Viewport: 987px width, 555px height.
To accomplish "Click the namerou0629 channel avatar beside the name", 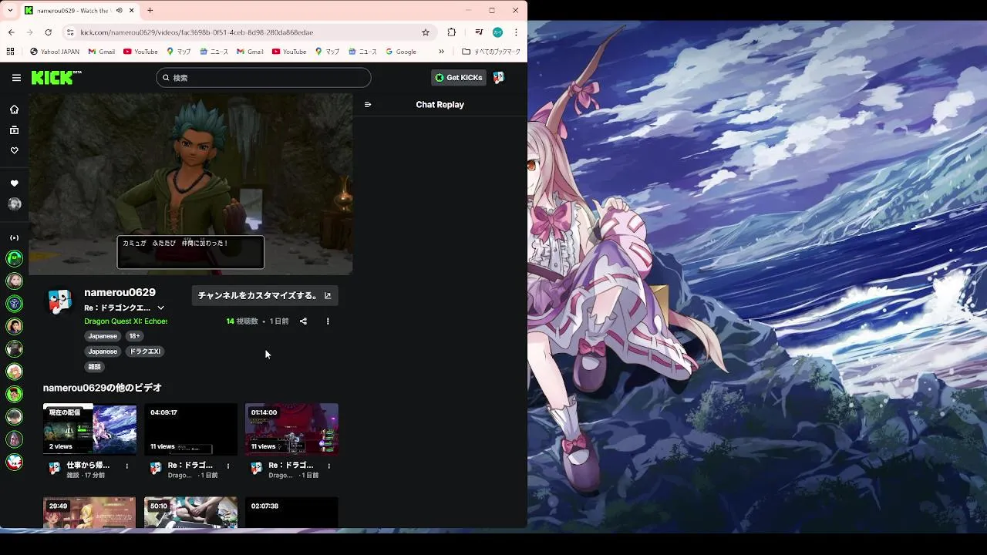I will click(x=59, y=301).
